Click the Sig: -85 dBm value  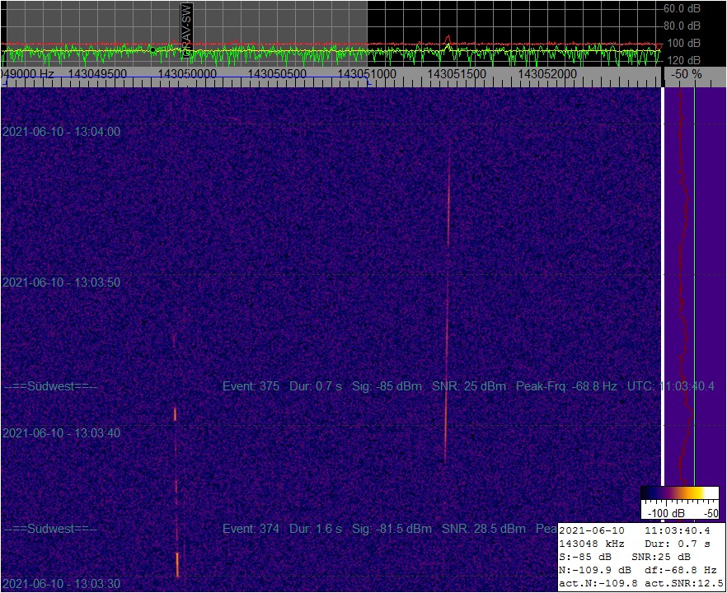pos(387,386)
